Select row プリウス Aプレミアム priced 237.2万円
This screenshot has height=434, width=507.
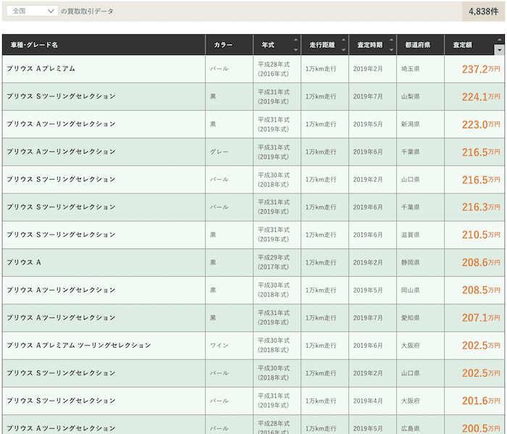[x=253, y=69]
